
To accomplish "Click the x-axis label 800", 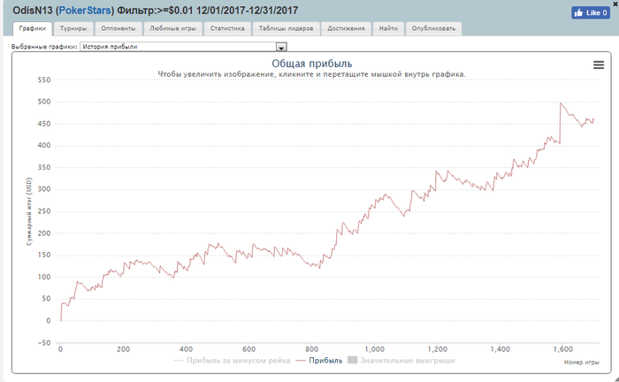I will coord(312,349).
